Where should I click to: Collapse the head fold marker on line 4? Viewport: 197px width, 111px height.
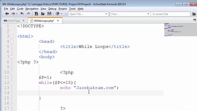coord(12,41)
